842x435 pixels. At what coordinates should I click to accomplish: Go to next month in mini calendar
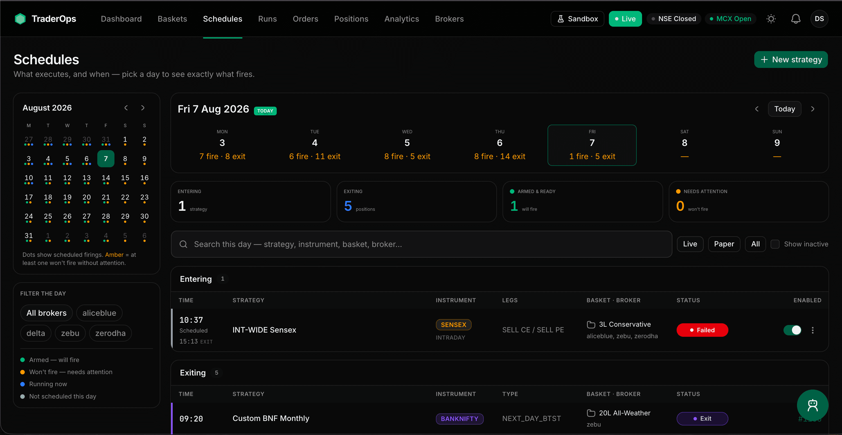(143, 108)
